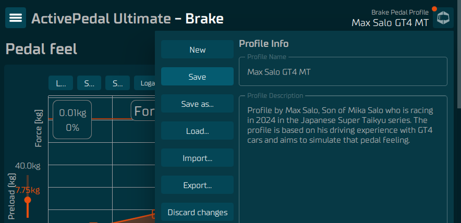Click the 0.01kg 0% value box
The width and height of the screenshot is (461, 223).
pos(72,120)
